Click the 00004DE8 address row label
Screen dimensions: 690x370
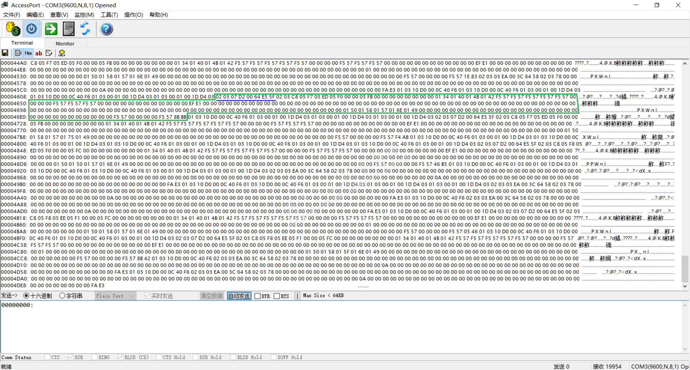tap(14, 286)
